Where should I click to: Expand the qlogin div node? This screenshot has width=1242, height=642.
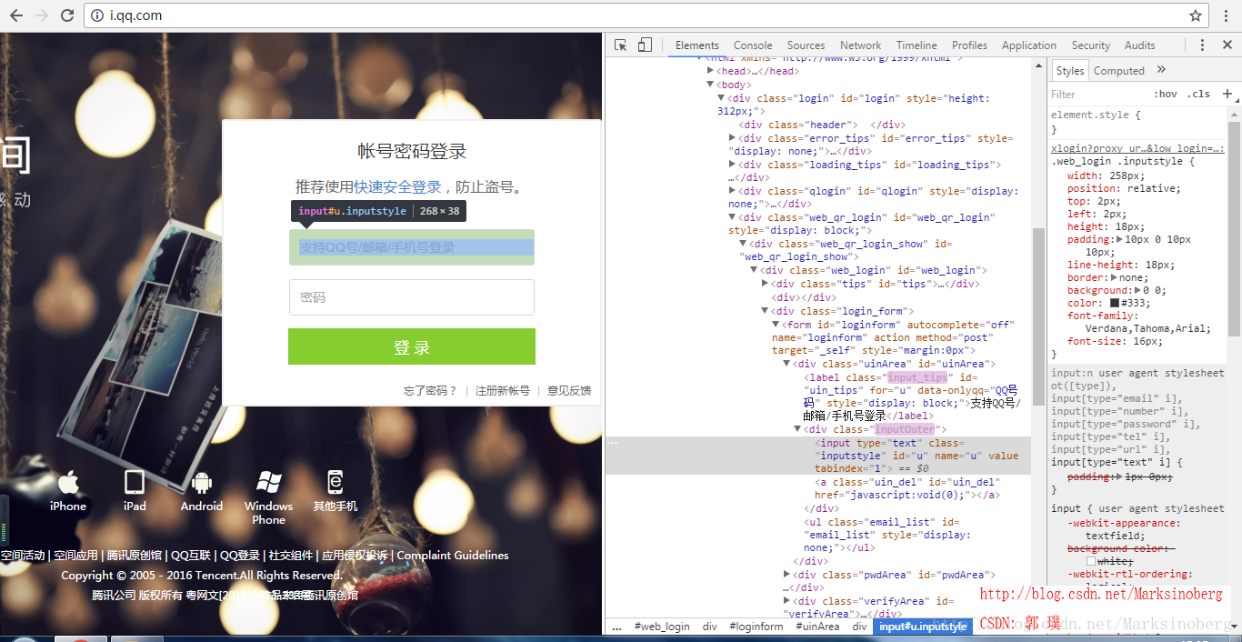click(x=732, y=191)
